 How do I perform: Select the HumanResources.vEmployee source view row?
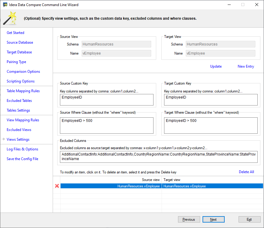pos(111,186)
